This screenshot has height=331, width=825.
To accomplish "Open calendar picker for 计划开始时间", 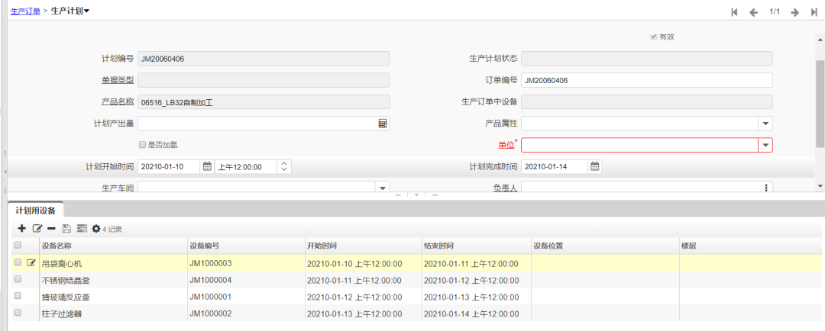I will pos(206,167).
